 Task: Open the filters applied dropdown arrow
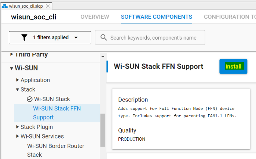[76, 37]
